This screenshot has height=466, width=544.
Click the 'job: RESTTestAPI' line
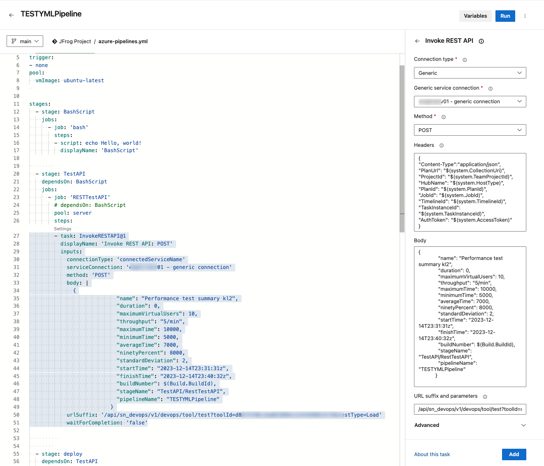(x=79, y=197)
